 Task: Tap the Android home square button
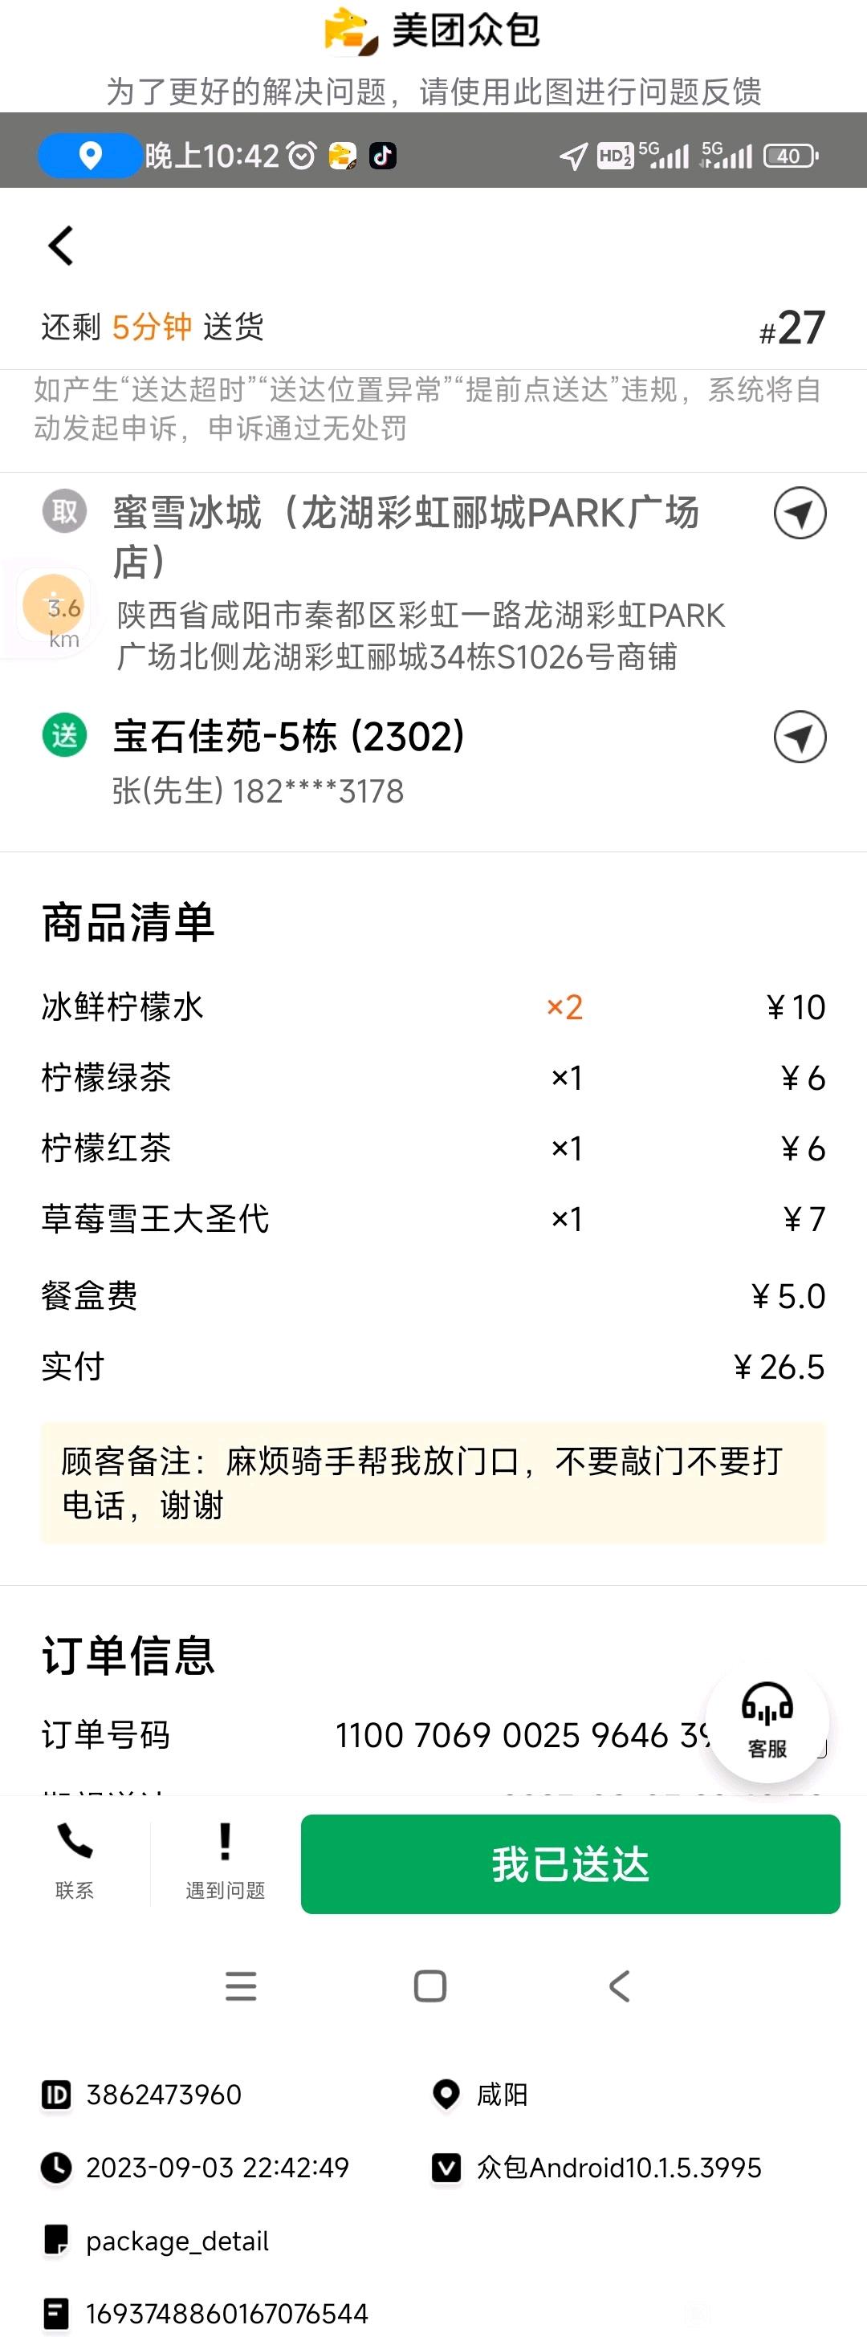coord(429,1986)
